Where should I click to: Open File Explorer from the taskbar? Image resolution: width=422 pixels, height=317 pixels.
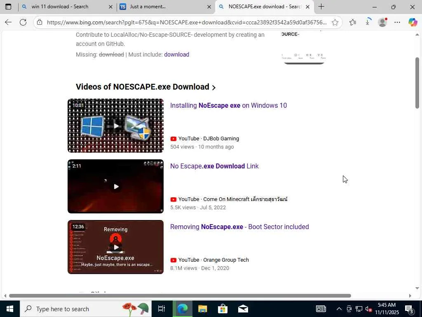coord(202,309)
